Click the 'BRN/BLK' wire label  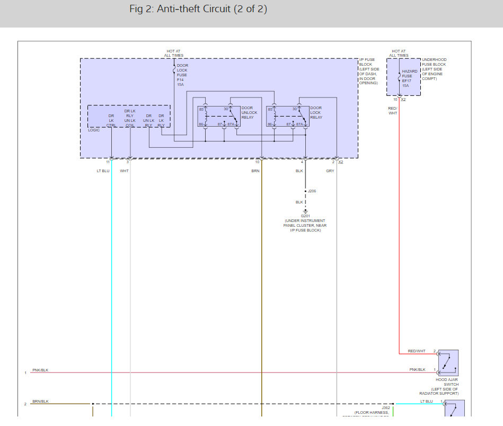pos(40,401)
